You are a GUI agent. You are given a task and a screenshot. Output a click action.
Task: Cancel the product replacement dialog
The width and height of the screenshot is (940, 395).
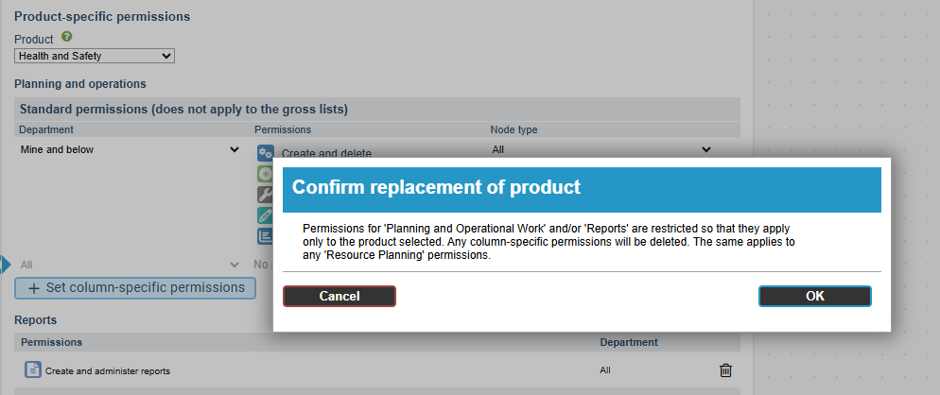point(339,296)
